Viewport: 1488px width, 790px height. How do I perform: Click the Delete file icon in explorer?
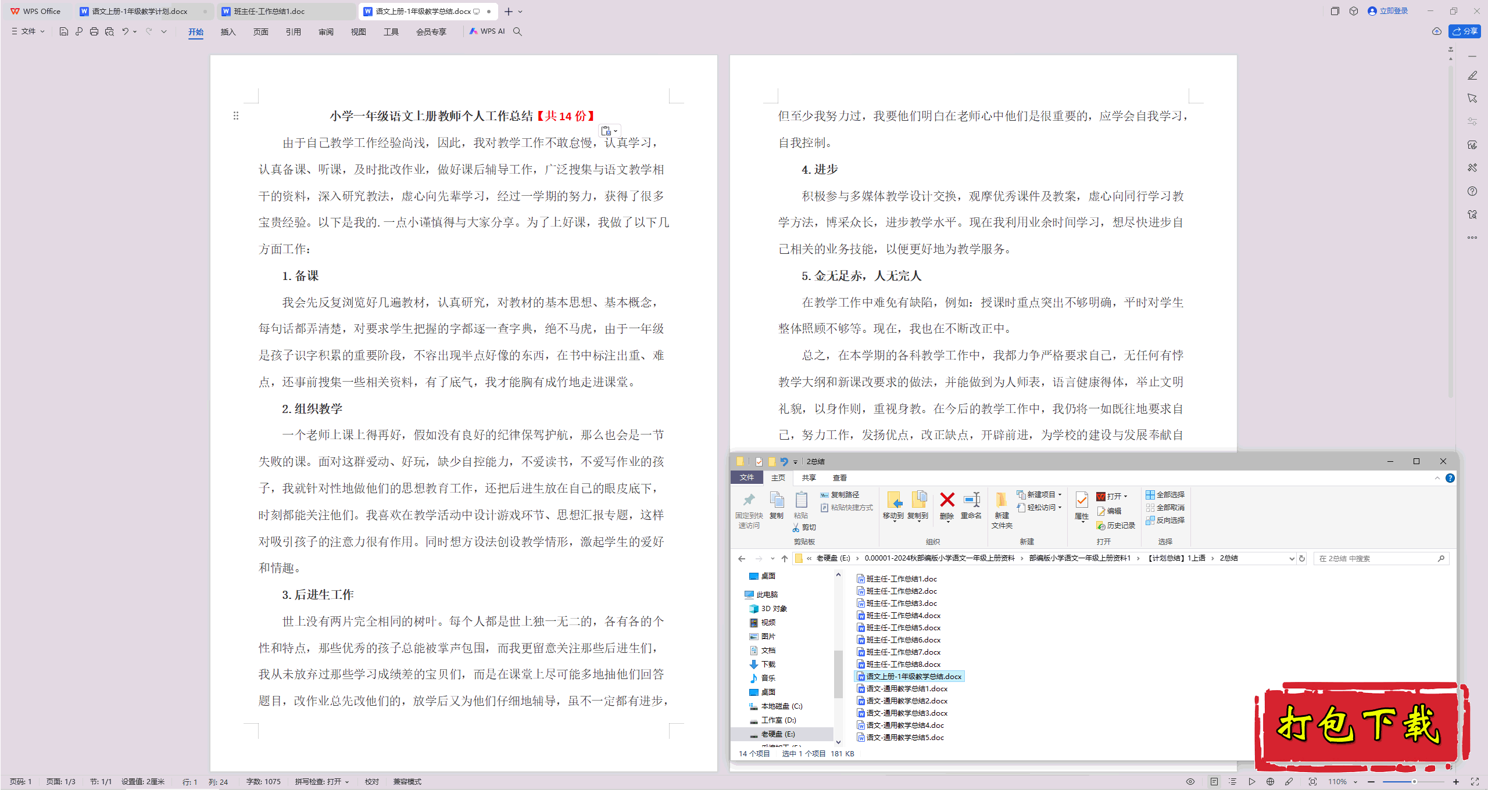947,502
